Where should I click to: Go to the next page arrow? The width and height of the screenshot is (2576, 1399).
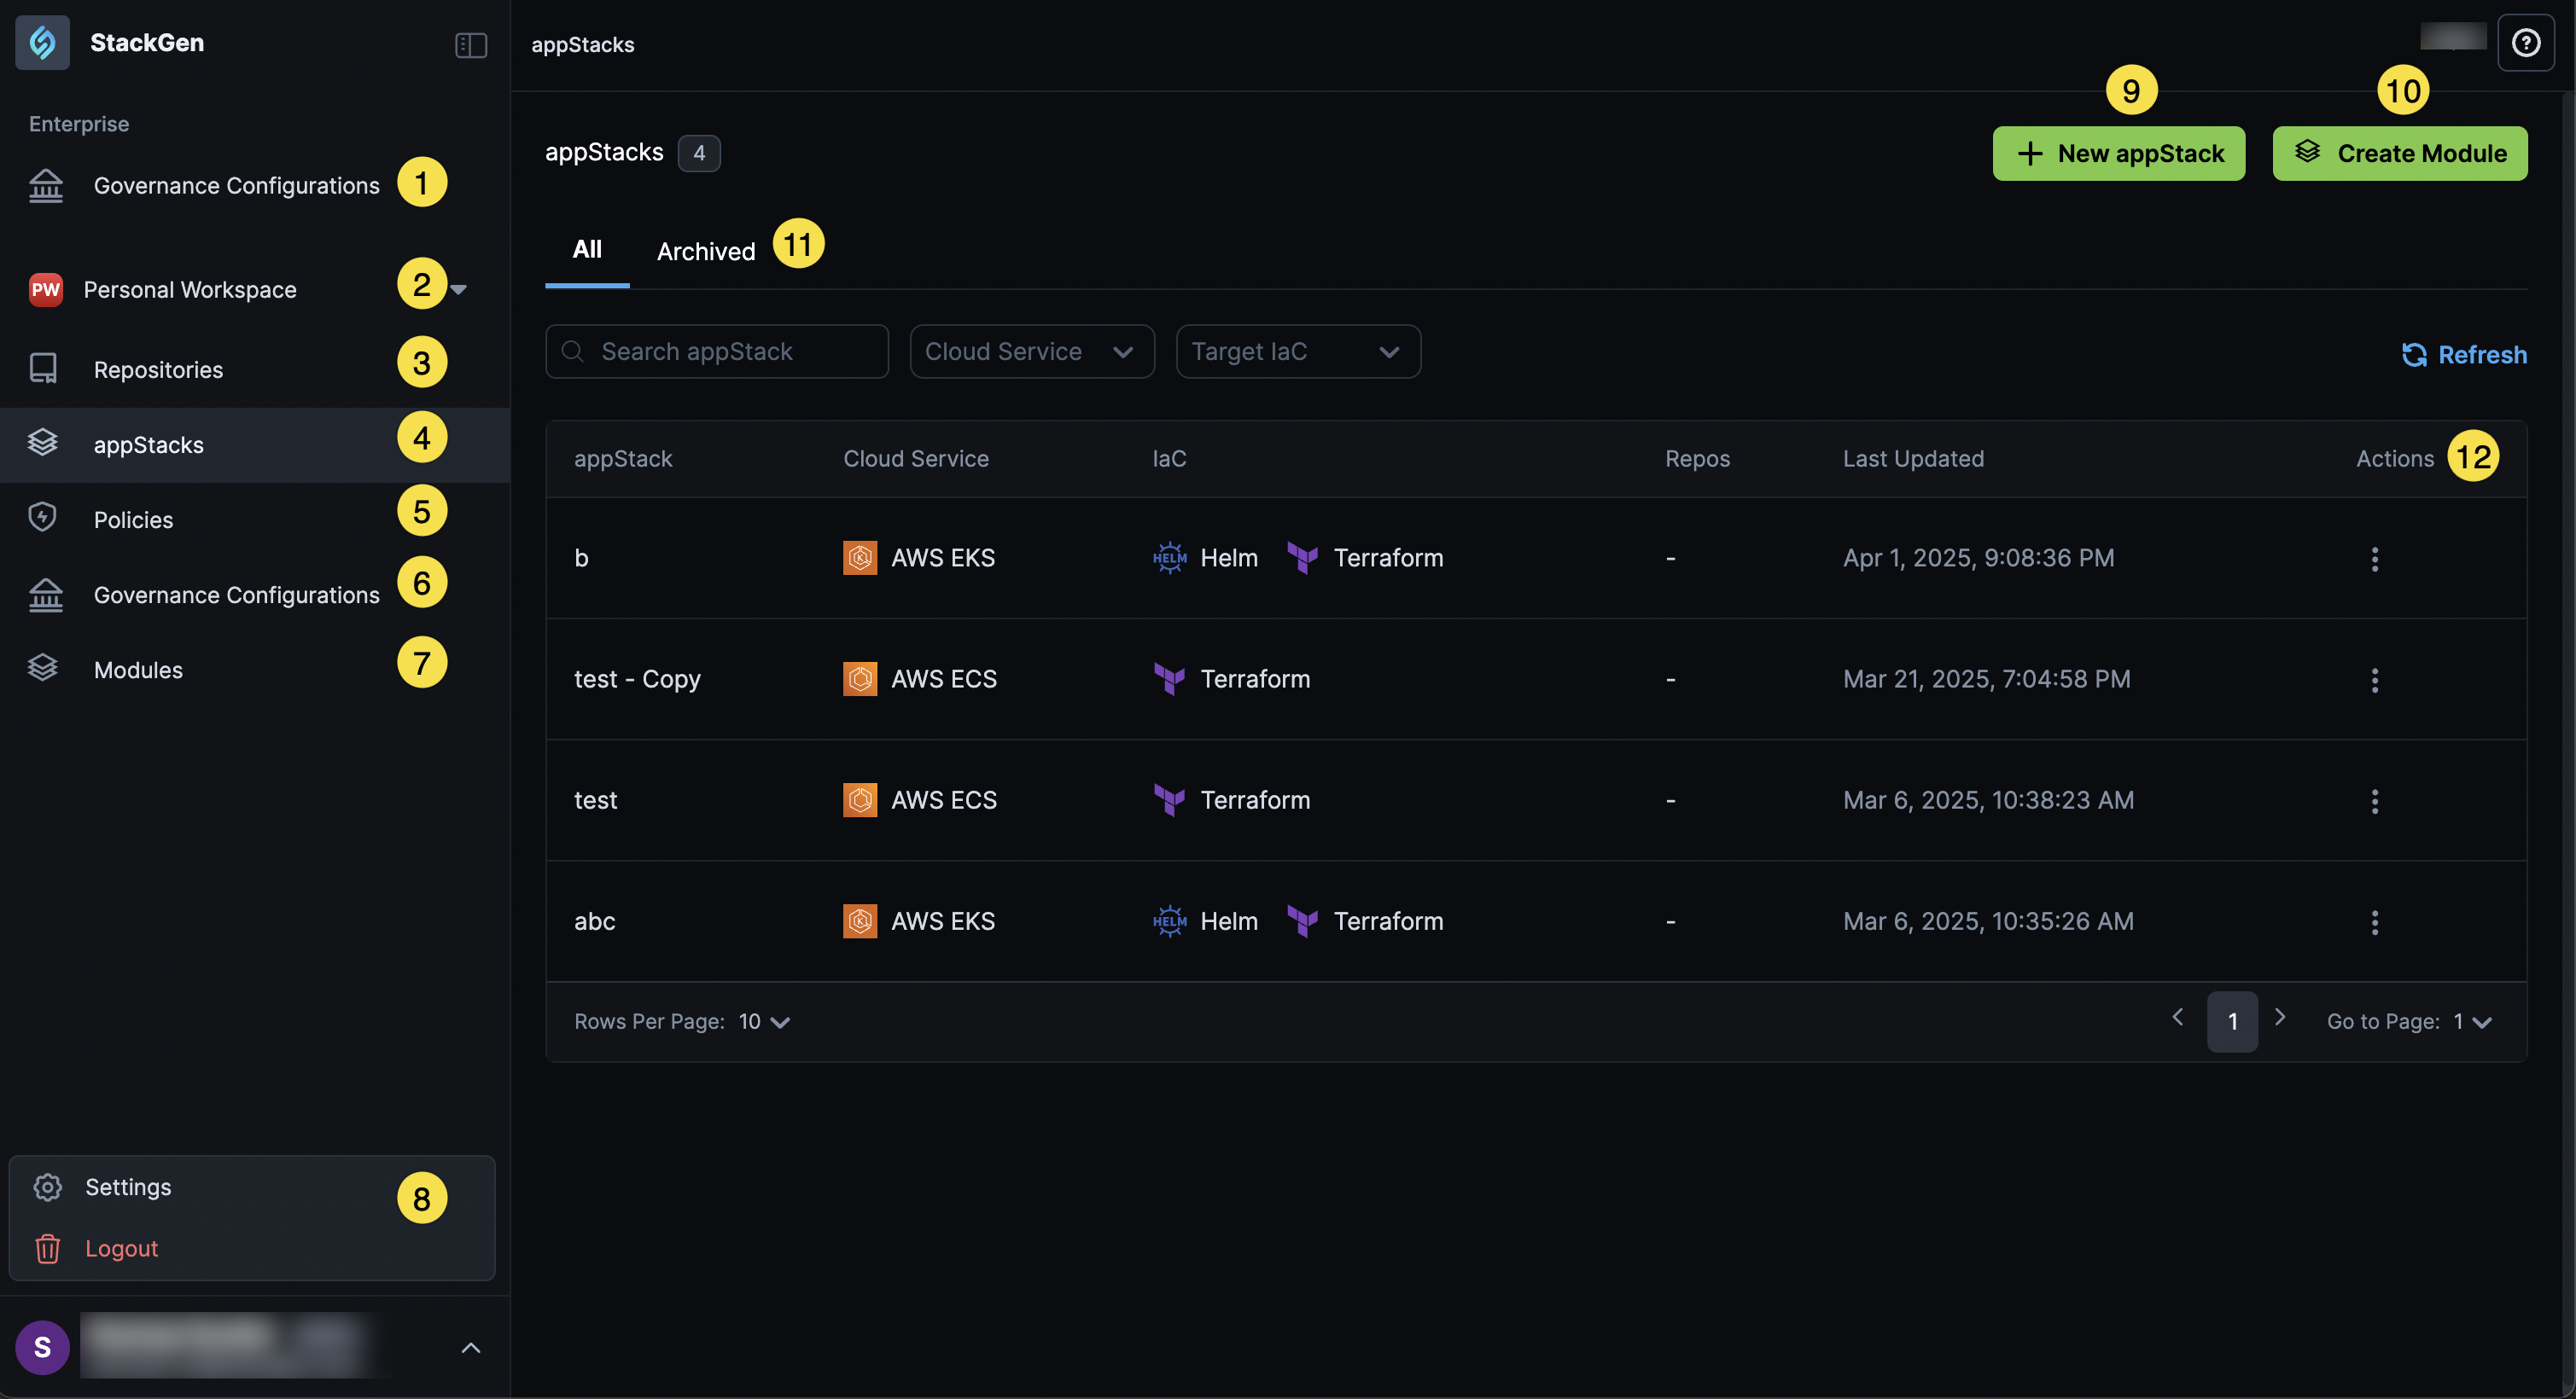tap(2280, 1018)
